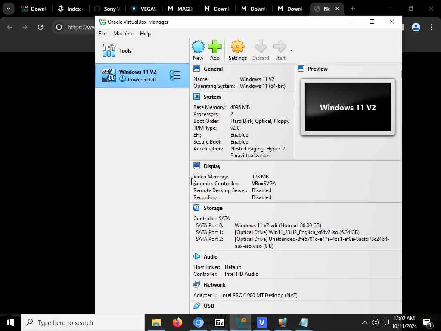The height and width of the screenshot is (331, 441).
Task: Click Adapter 1 Intel PRO/1000 text
Action: (x=259, y=295)
